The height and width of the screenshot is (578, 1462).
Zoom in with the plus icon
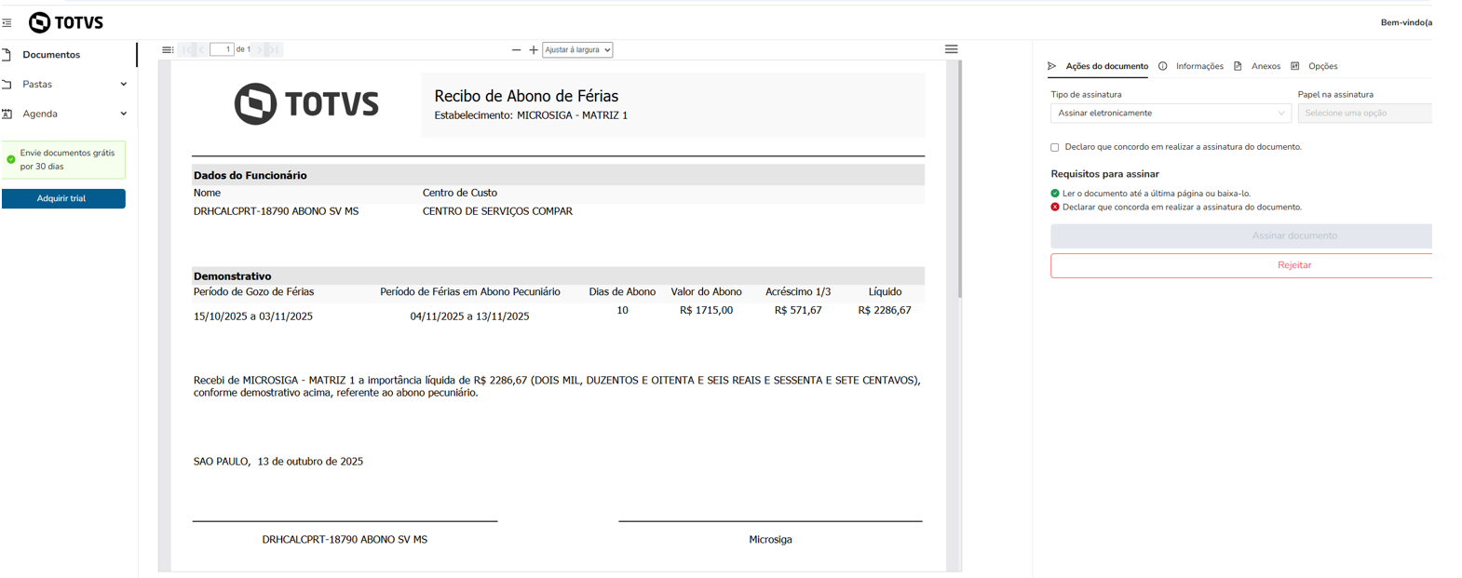(x=534, y=50)
